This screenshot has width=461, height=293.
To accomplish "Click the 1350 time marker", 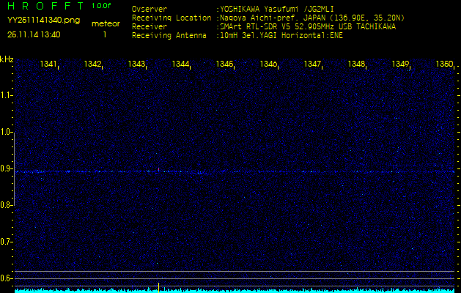I will (x=444, y=64).
